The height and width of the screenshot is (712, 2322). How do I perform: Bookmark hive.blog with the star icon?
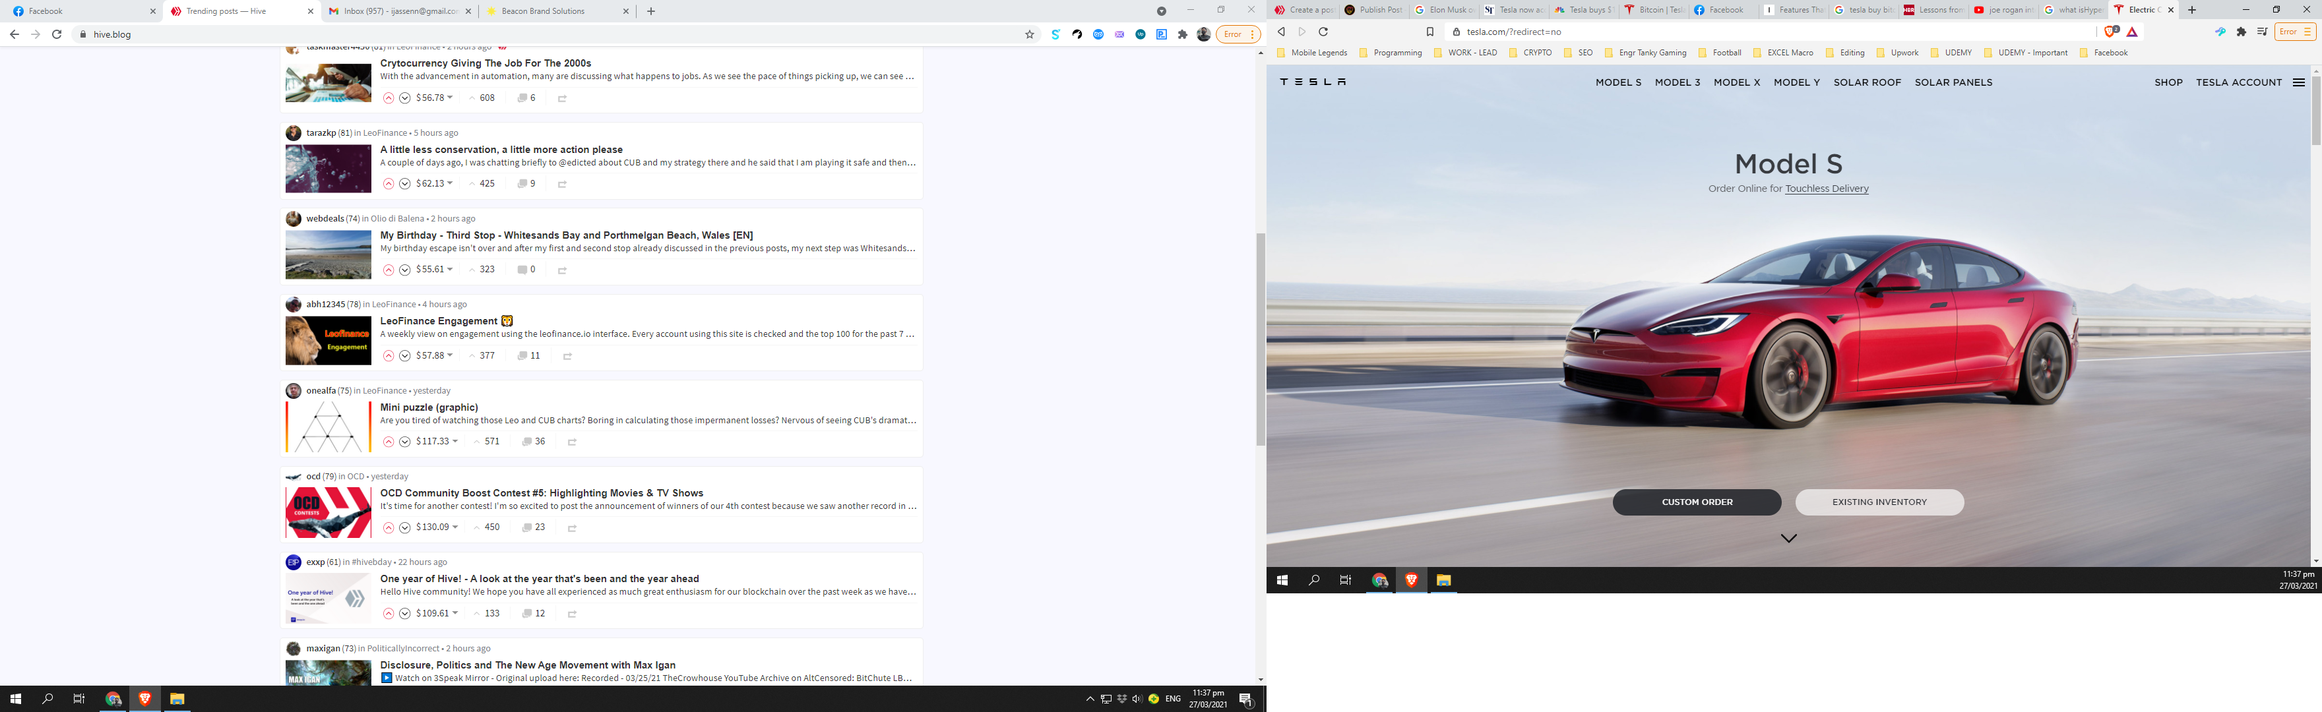[x=1029, y=34]
